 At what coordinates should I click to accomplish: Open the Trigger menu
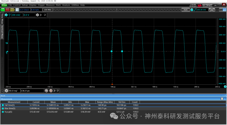point(41,5)
